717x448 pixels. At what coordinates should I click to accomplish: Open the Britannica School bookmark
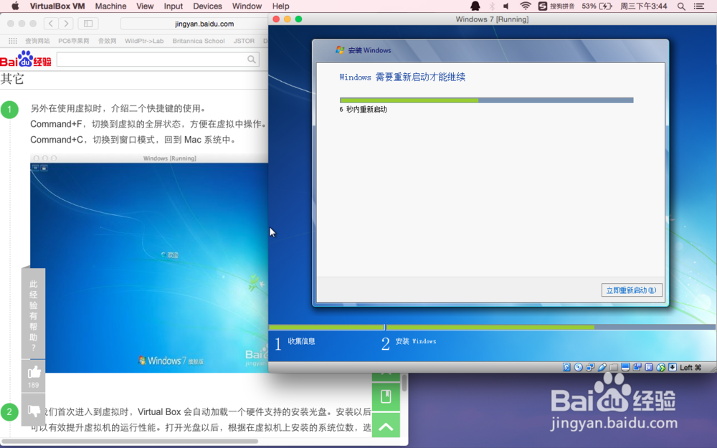pos(199,41)
